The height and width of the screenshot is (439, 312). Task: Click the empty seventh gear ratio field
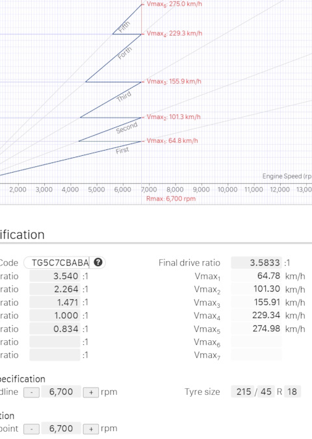[x=55, y=355]
